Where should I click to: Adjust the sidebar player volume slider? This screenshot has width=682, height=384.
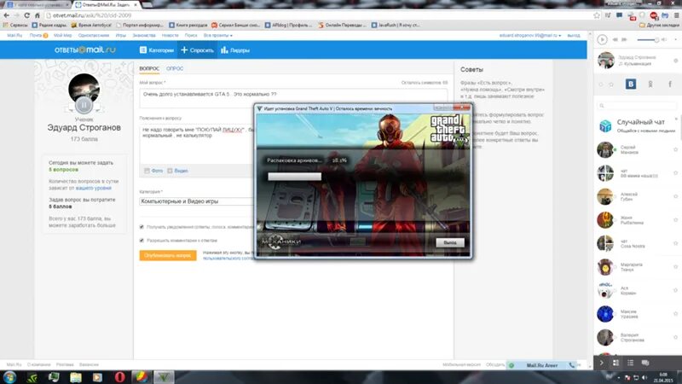(x=648, y=39)
